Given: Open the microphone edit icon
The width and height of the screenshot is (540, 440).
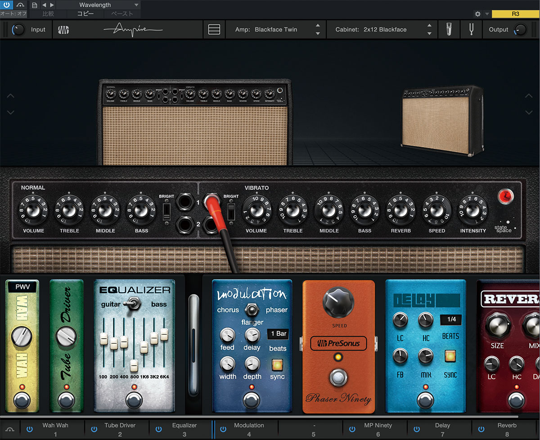Looking at the screenshot, I should point(450,30).
